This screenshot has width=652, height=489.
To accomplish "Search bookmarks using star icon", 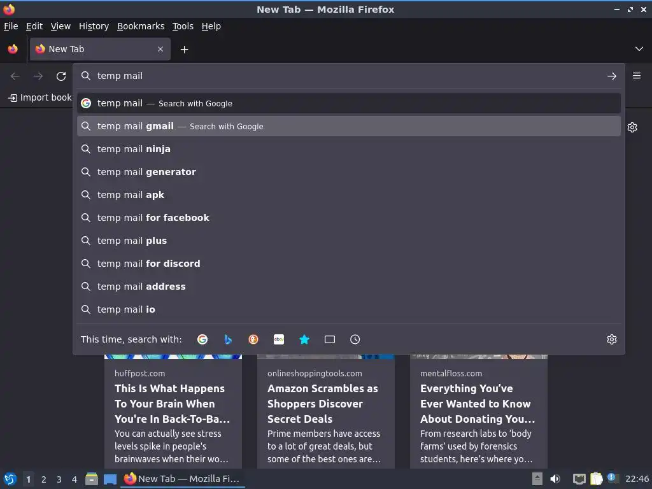I will click(304, 339).
